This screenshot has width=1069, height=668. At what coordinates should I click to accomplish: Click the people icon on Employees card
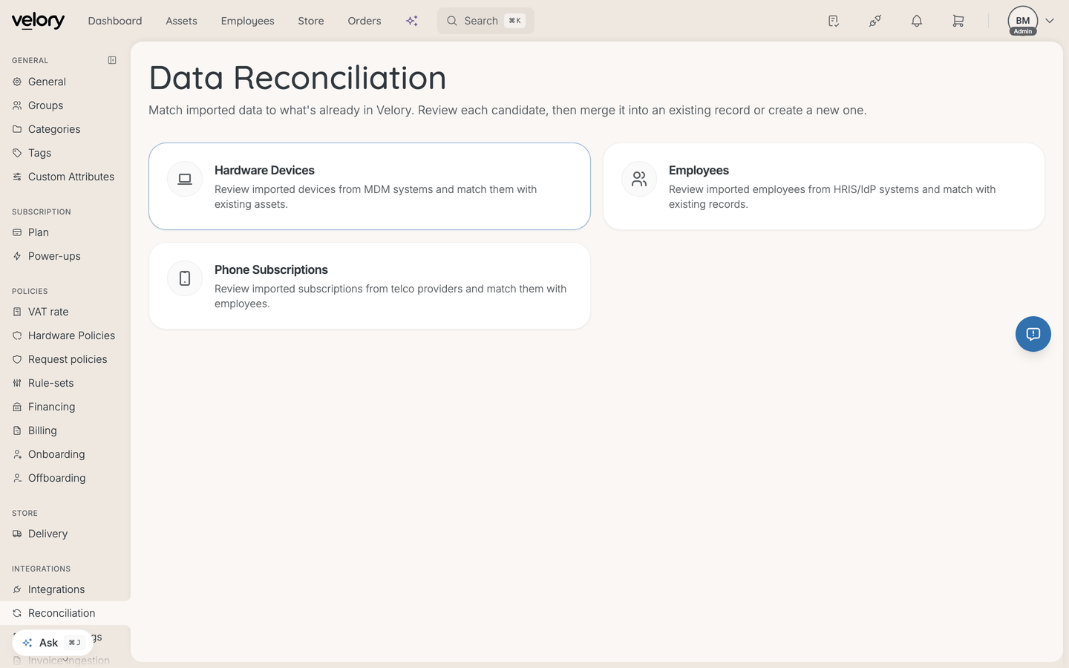click(x=639, y=179)
